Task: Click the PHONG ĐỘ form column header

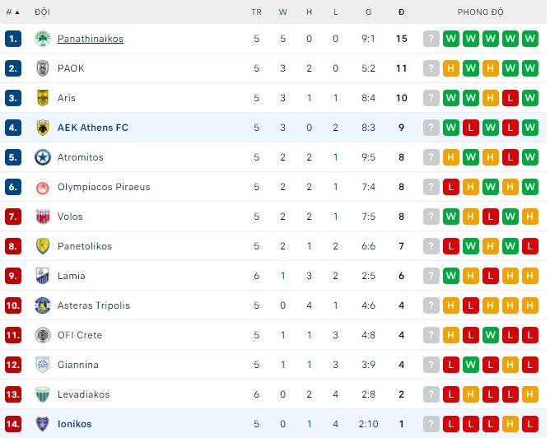Action: click(x=481, y=12)
